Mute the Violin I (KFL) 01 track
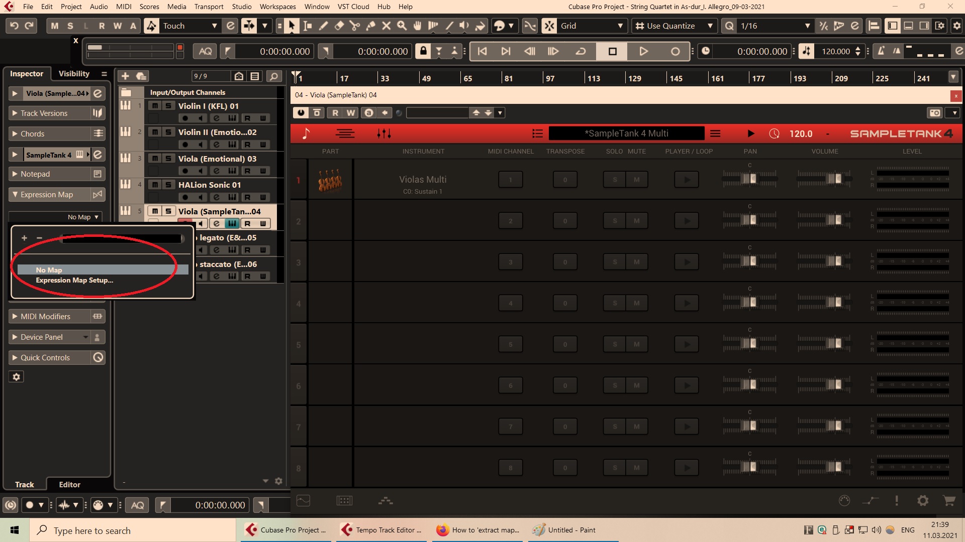 [155, 106]
